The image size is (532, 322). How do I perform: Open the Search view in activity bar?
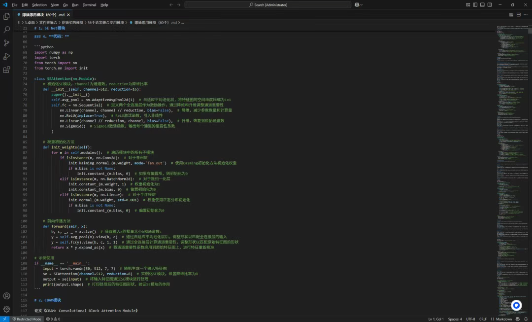click(x=6, y=30)
